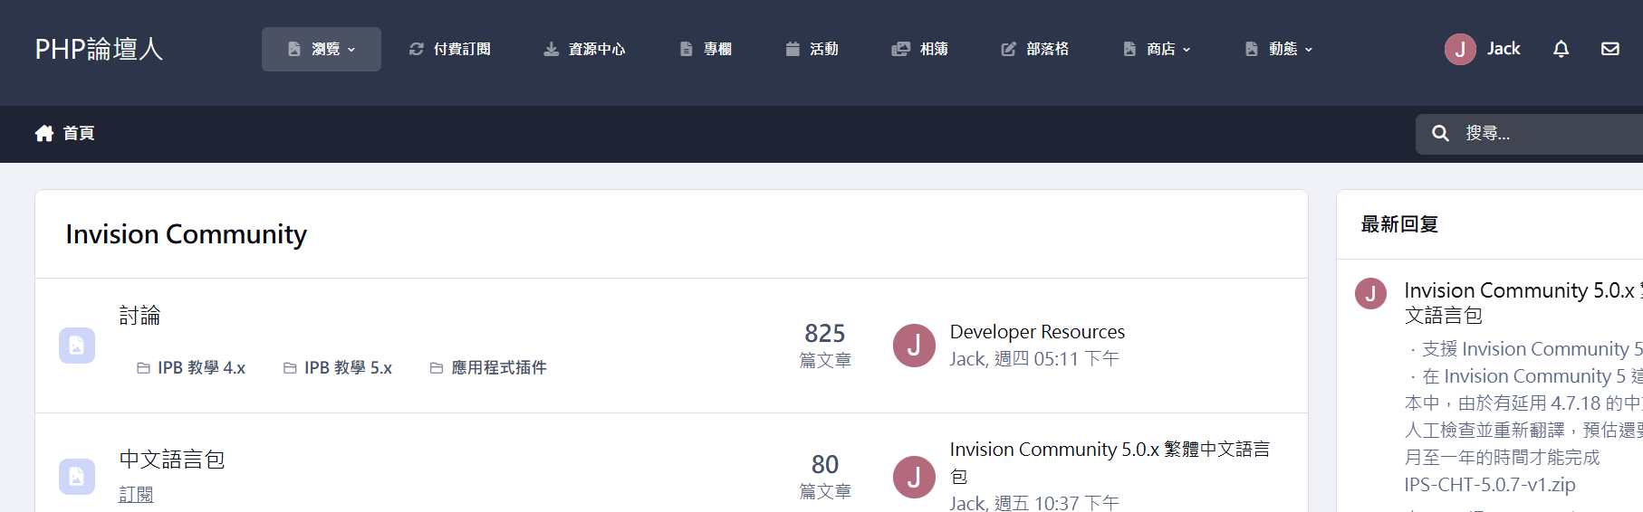This screenshot has width=1643, height=512.
Task: Open sidebar Invision Community 5.0.x topic
Action: pos(1523,302)
